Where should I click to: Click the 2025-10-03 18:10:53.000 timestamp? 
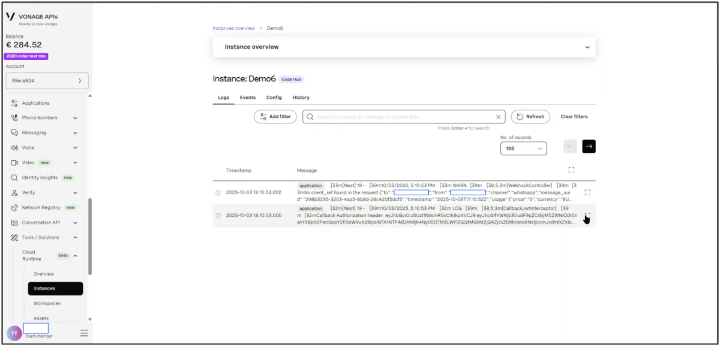(253, 216)
